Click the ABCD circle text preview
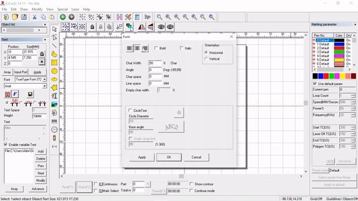 pyautogui.click(x=171, y=127)
